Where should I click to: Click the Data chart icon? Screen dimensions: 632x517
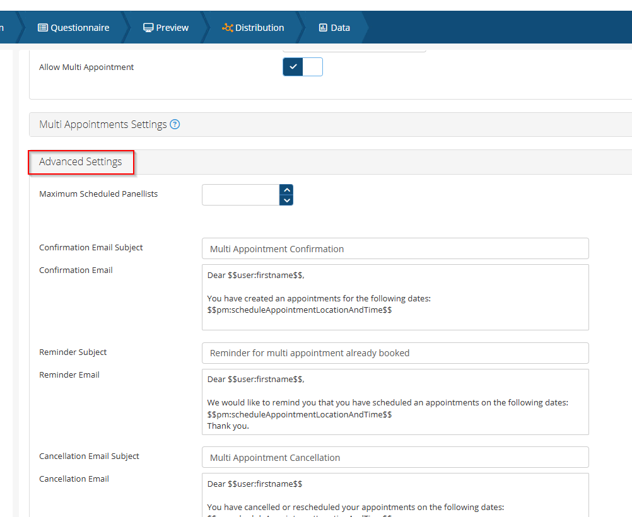coord(323,28)
